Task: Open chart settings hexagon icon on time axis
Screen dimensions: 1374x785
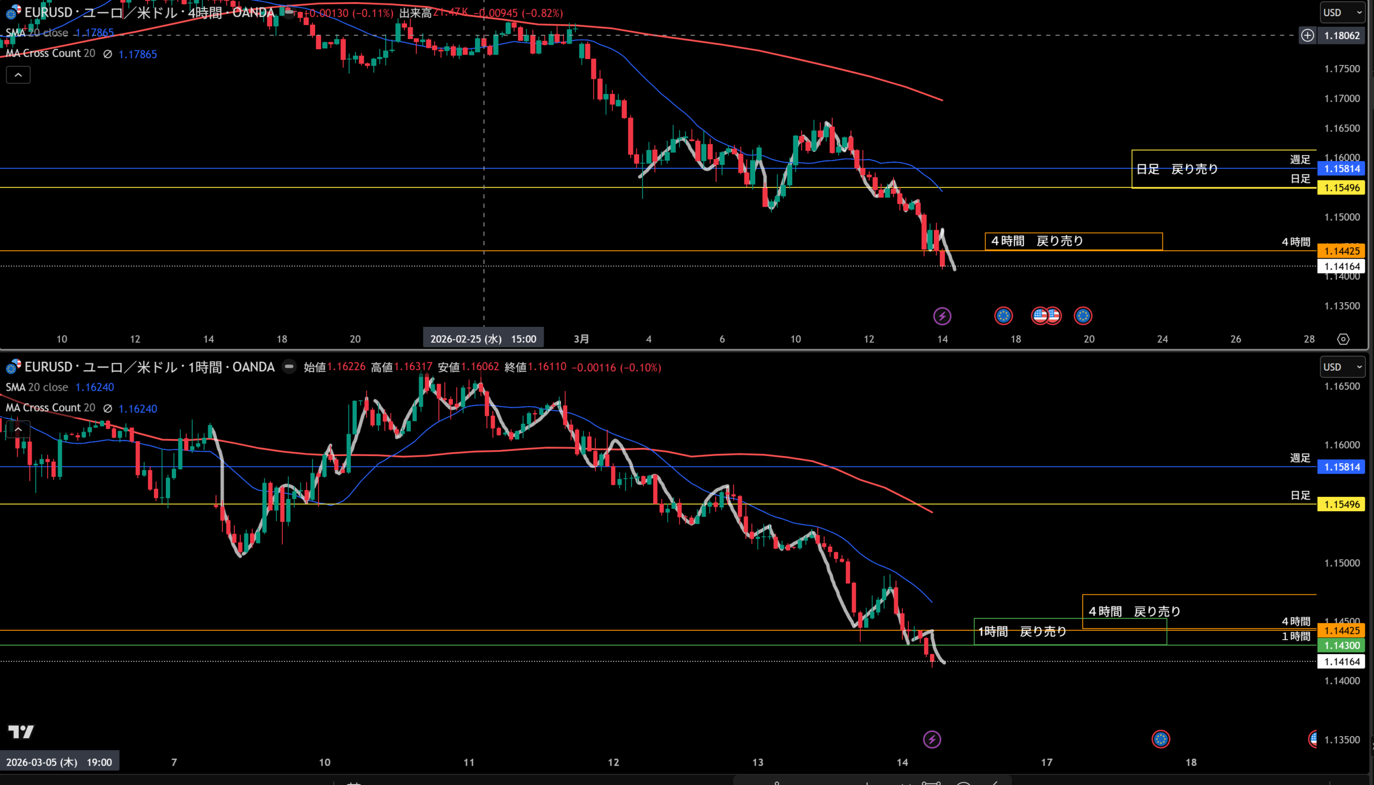Action: click(1343, 339)
